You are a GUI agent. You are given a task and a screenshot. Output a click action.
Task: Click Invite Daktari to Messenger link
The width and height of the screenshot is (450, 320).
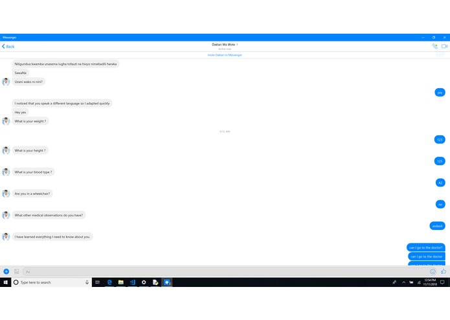(x=225, y=55)
